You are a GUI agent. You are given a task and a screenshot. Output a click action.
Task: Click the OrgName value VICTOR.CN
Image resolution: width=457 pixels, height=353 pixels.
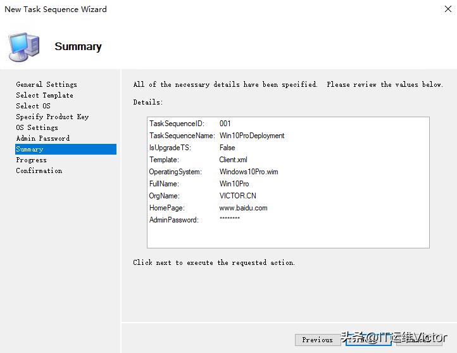(x=237, y=196)
